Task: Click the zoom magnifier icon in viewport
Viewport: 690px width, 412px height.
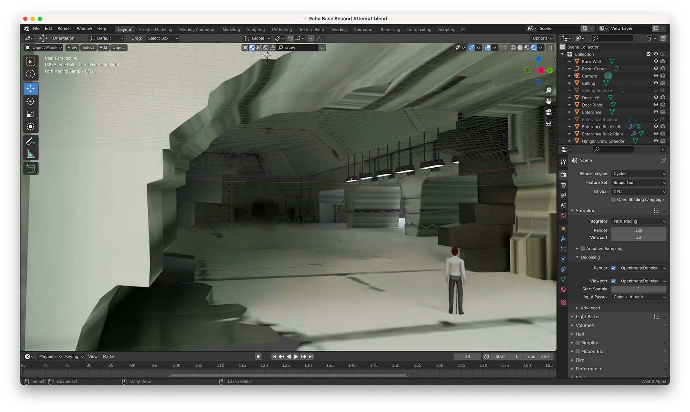Action: point(548,90)
